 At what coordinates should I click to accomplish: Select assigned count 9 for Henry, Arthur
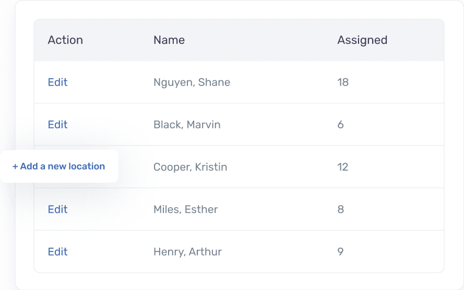tap(341, 251)
